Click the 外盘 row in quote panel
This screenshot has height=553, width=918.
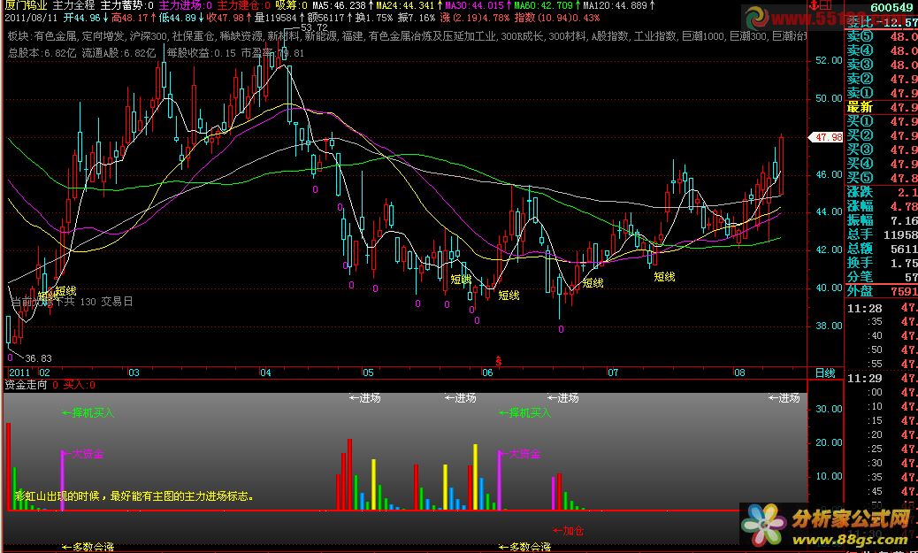[882, 291]
